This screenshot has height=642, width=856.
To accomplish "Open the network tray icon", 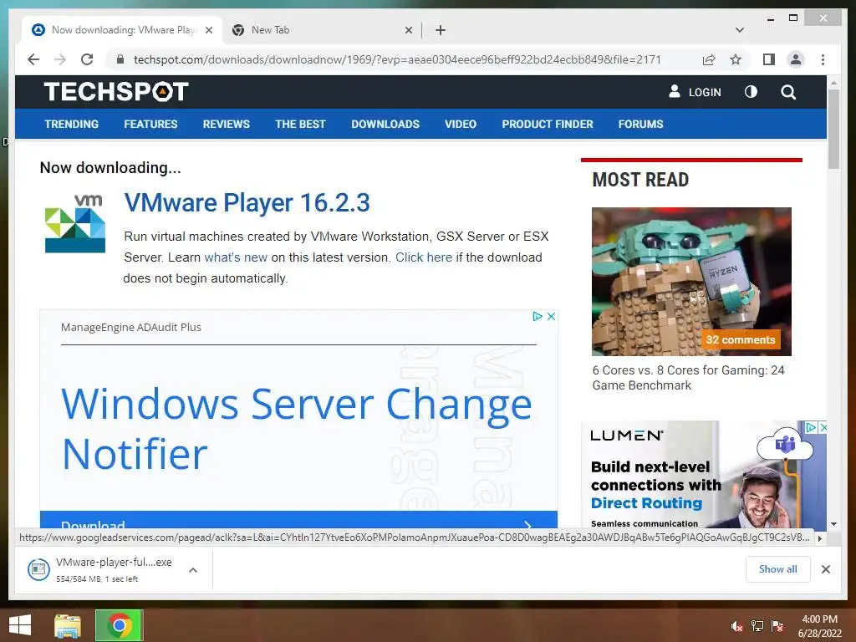I will (x=757, y=626).
